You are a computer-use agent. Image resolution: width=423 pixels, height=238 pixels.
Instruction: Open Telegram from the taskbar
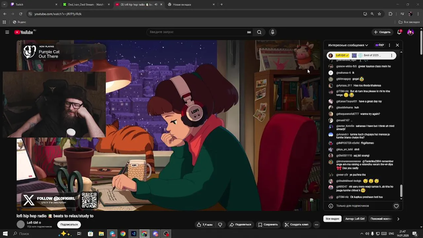pos(112,234)
